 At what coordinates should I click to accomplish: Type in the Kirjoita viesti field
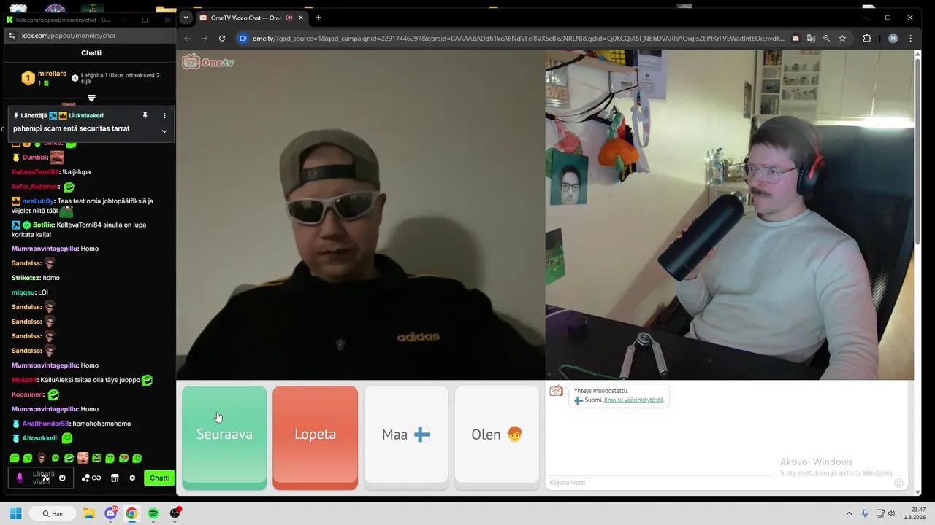(x=720, y=483)
